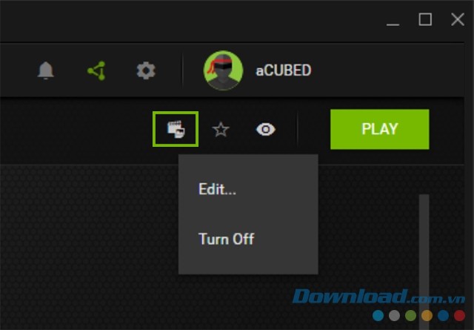This screenshot has height=330, width=474.
Task: Click the green dot under the watermark
Action: pyautogui.click(x=410, y=315)
